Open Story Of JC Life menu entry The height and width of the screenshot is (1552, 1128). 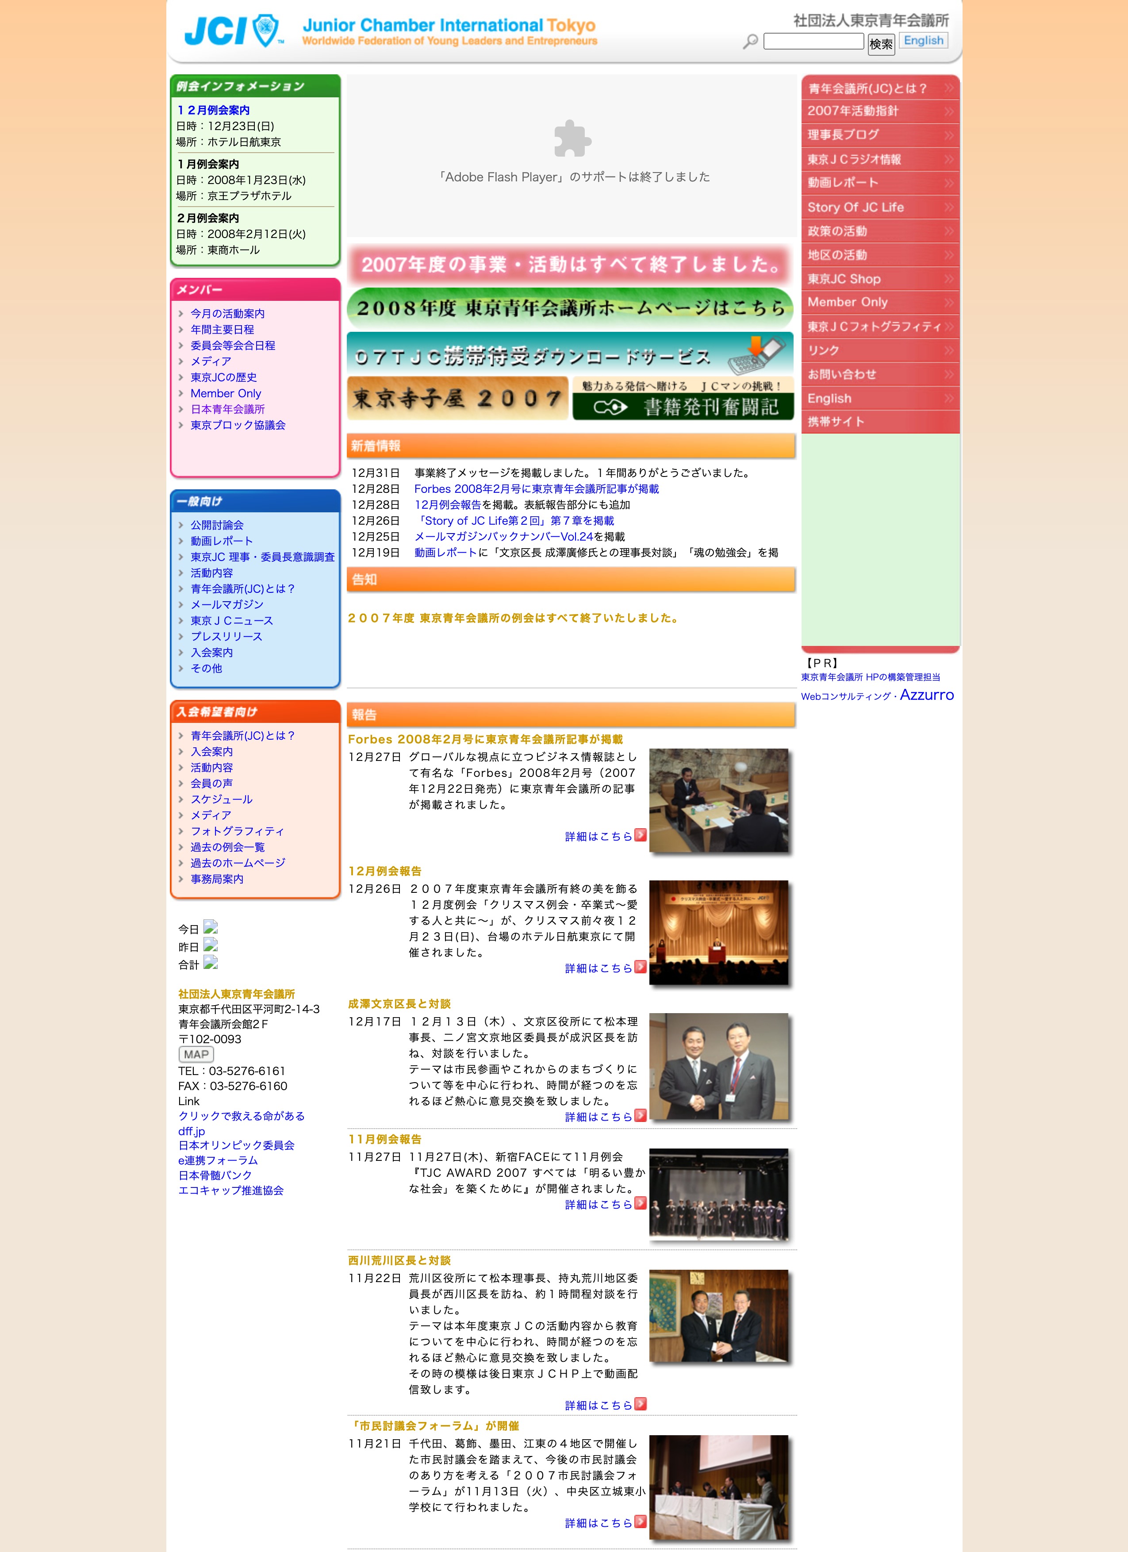[x=855, y=207]
